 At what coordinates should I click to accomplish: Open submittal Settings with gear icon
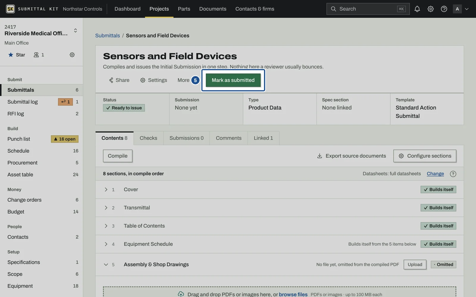154,80
